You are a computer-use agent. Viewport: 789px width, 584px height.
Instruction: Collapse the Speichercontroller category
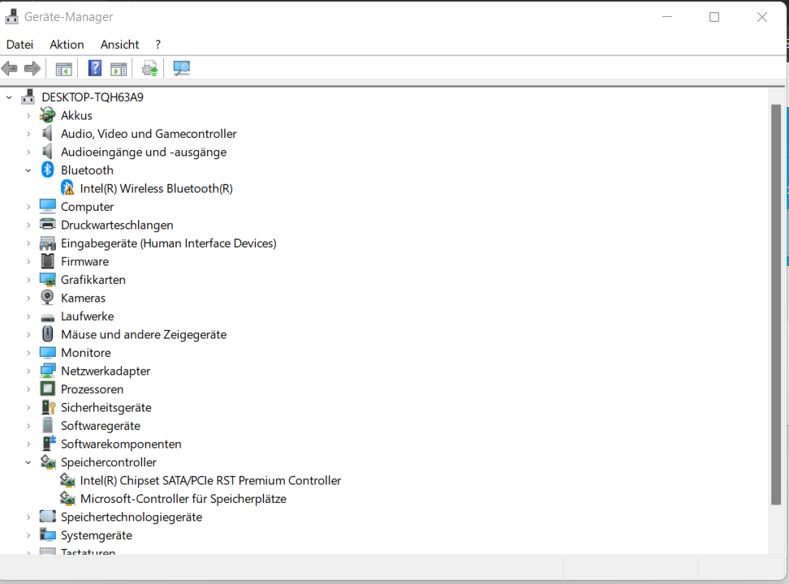[x=28, y=462]
